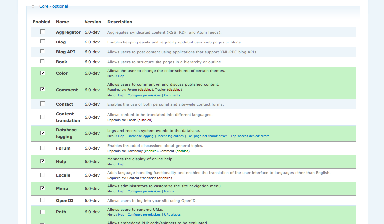
Task: Open Help link in Path row
Action: click(x=121, y=215)
